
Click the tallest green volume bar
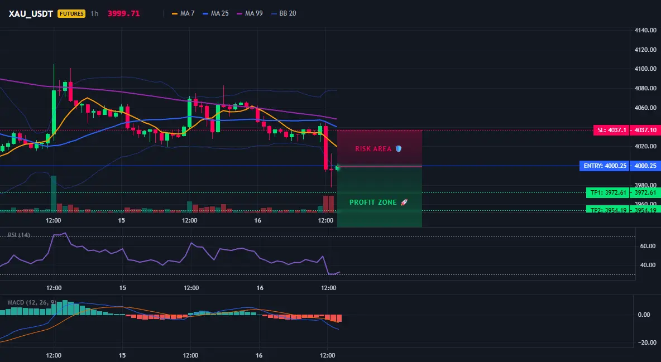point(54,194)
